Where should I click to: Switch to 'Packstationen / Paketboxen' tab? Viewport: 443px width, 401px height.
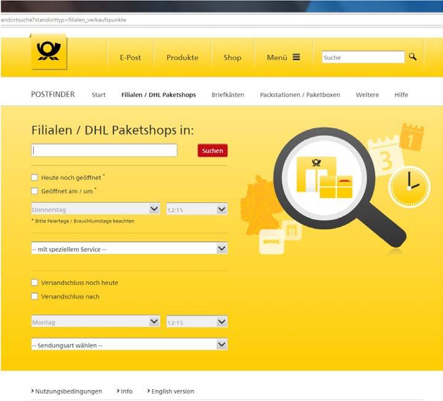coord(300,95)
